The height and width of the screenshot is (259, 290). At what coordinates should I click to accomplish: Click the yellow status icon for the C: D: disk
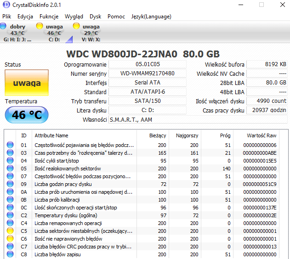click(40, 26)
